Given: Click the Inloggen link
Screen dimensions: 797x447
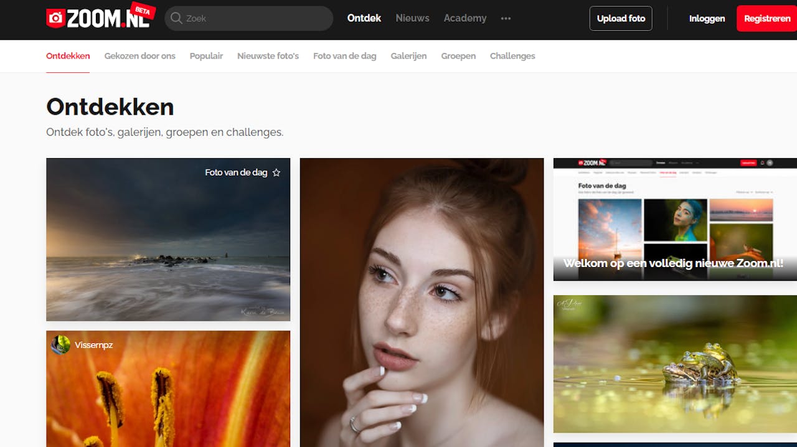Looking at the screenshot, I should coord(707,19).
